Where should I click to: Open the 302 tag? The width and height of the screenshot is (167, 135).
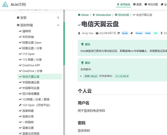[x=155, y=33]
